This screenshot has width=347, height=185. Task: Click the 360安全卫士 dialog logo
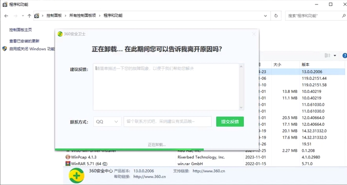(60, 34)
